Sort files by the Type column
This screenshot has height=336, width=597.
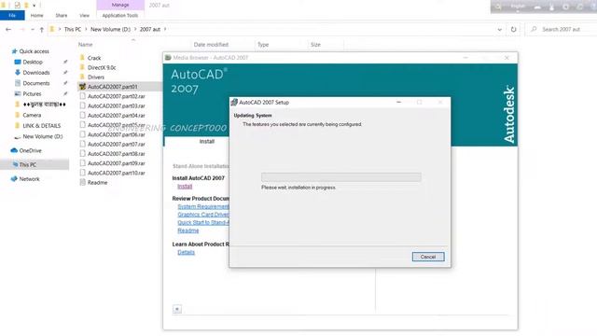pyautogui.click(x=263, y=45)
